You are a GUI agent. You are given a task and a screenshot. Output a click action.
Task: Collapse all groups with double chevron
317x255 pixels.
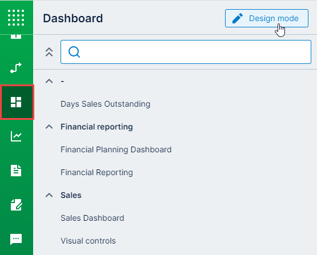(49, 52)
